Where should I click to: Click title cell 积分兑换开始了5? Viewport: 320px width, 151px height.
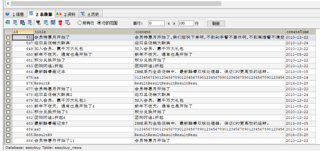click(84, 112)
